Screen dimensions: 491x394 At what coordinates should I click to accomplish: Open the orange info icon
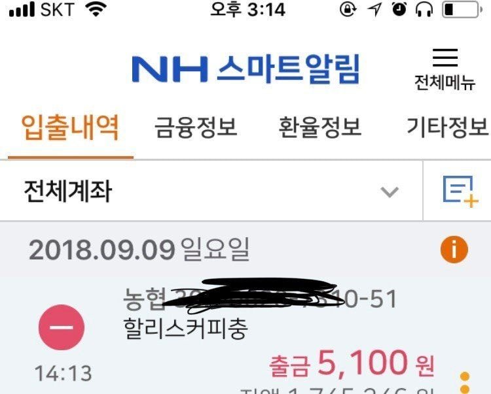pyautogui.click(x=454, y=250)
